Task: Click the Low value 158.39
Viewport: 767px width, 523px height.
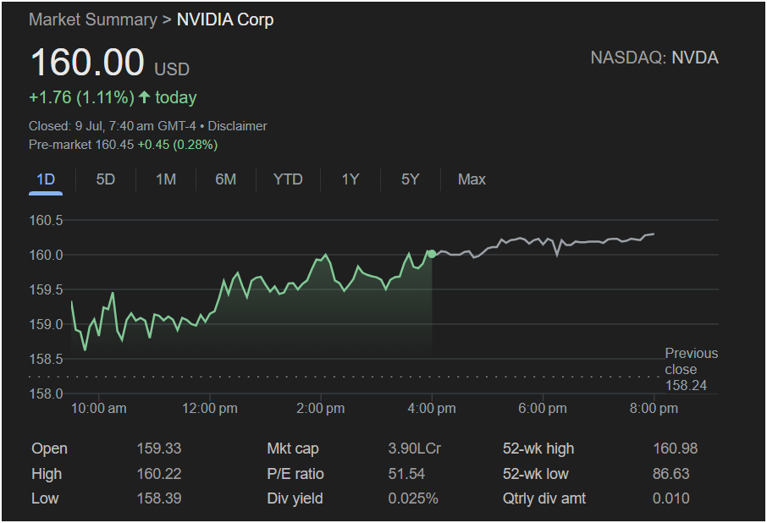Action: tap(159, 498)
